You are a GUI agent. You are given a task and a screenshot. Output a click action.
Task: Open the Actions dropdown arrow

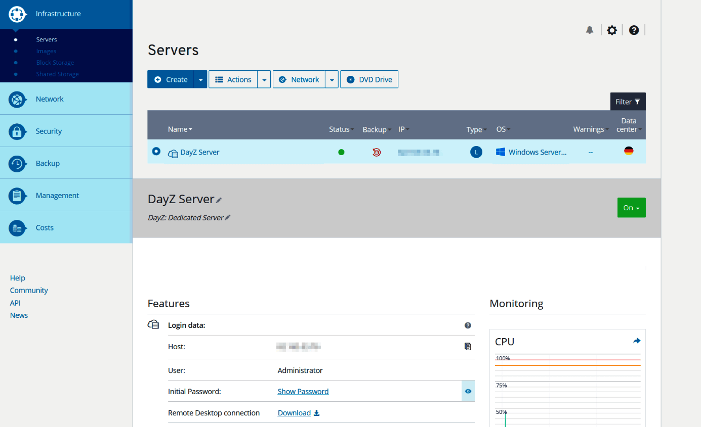pyautogui.click(x=264, y=79)
